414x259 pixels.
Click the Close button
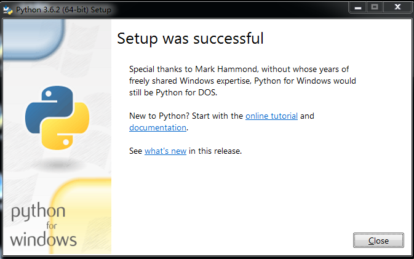(378, 241)
